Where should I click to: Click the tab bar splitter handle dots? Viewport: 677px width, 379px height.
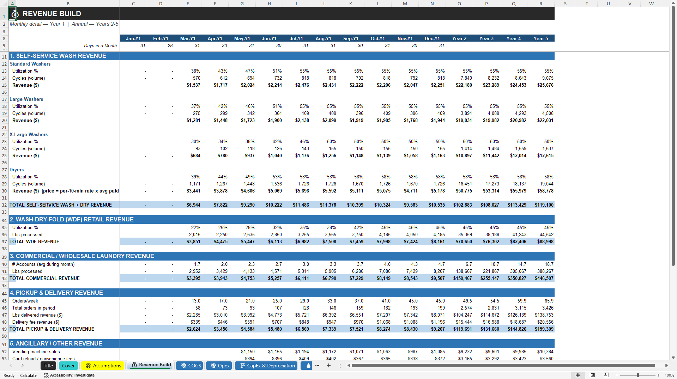[340, 366]
